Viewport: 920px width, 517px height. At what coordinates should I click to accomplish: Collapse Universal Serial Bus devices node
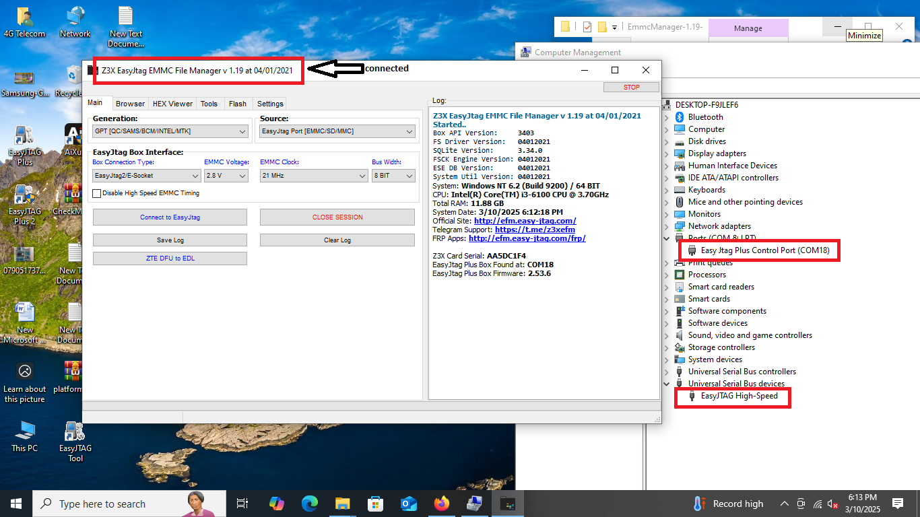tap(667, 384)
